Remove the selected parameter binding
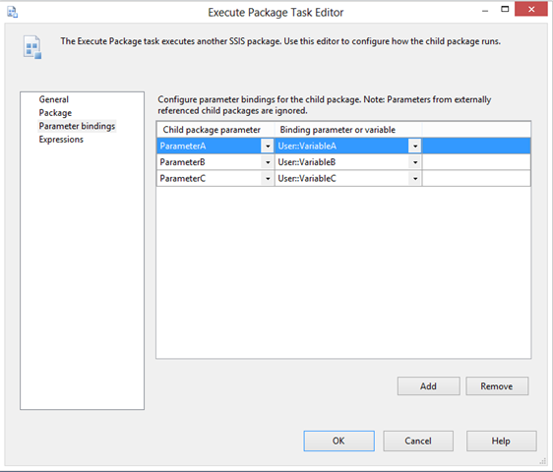This screenshot has height=472, width=553. (x=497, y=386)
